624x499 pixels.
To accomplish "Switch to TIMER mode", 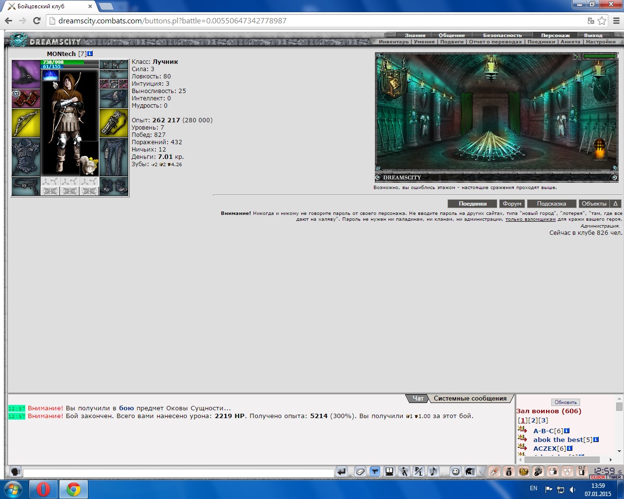I will point(615,477).
